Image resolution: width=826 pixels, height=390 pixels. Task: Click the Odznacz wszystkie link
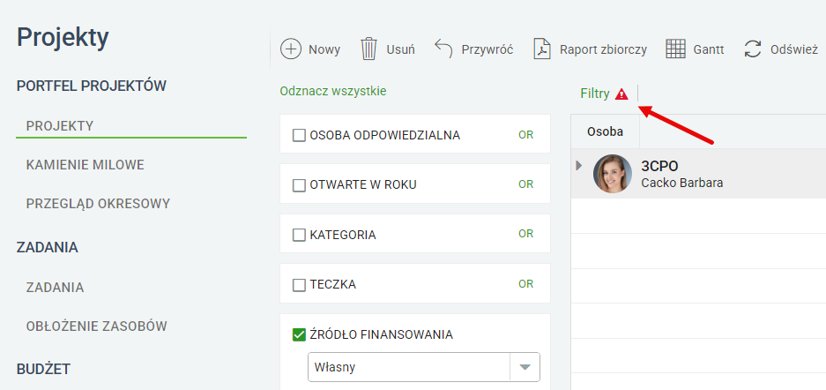333,91
